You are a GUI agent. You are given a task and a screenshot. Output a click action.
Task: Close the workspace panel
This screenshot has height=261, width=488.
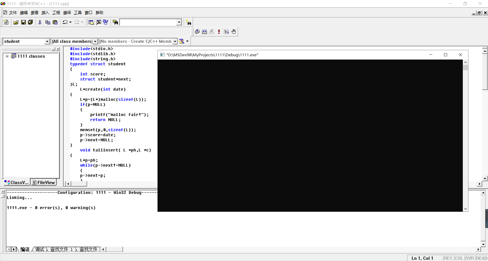pyautogui.click(x=58, y=49)
